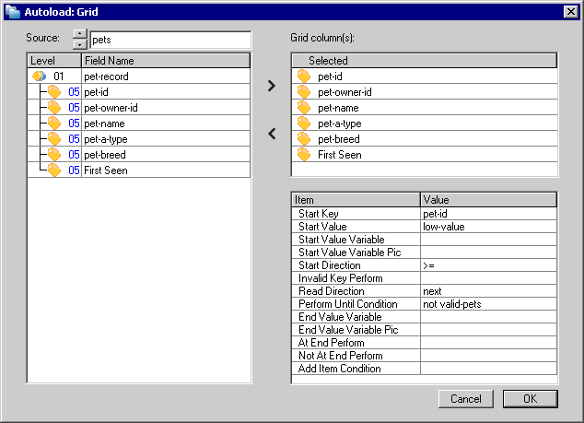The image size is (584, 423).
Task: Click the >= value cell
Action: 488,265
